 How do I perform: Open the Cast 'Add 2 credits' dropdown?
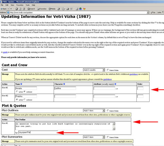click(94, 70)
